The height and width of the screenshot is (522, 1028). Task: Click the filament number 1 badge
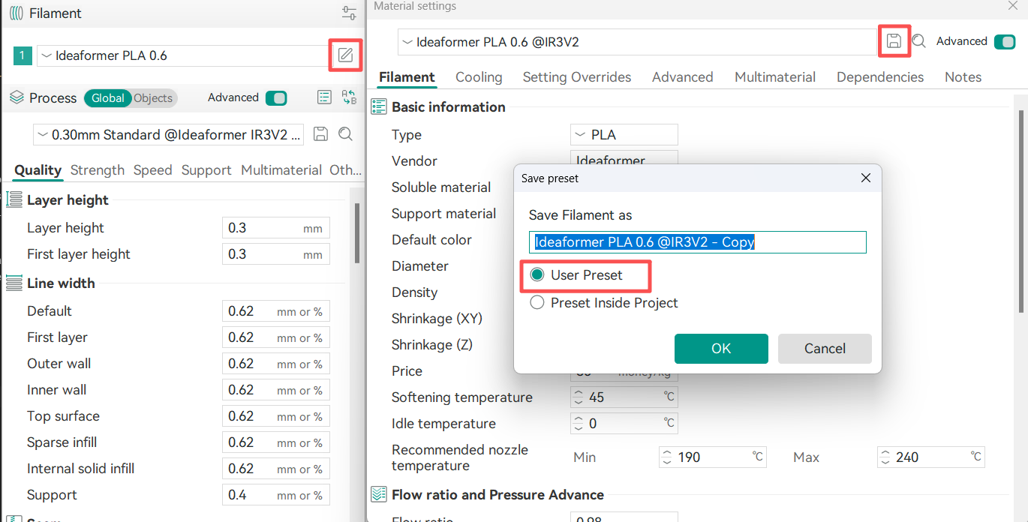23,55
